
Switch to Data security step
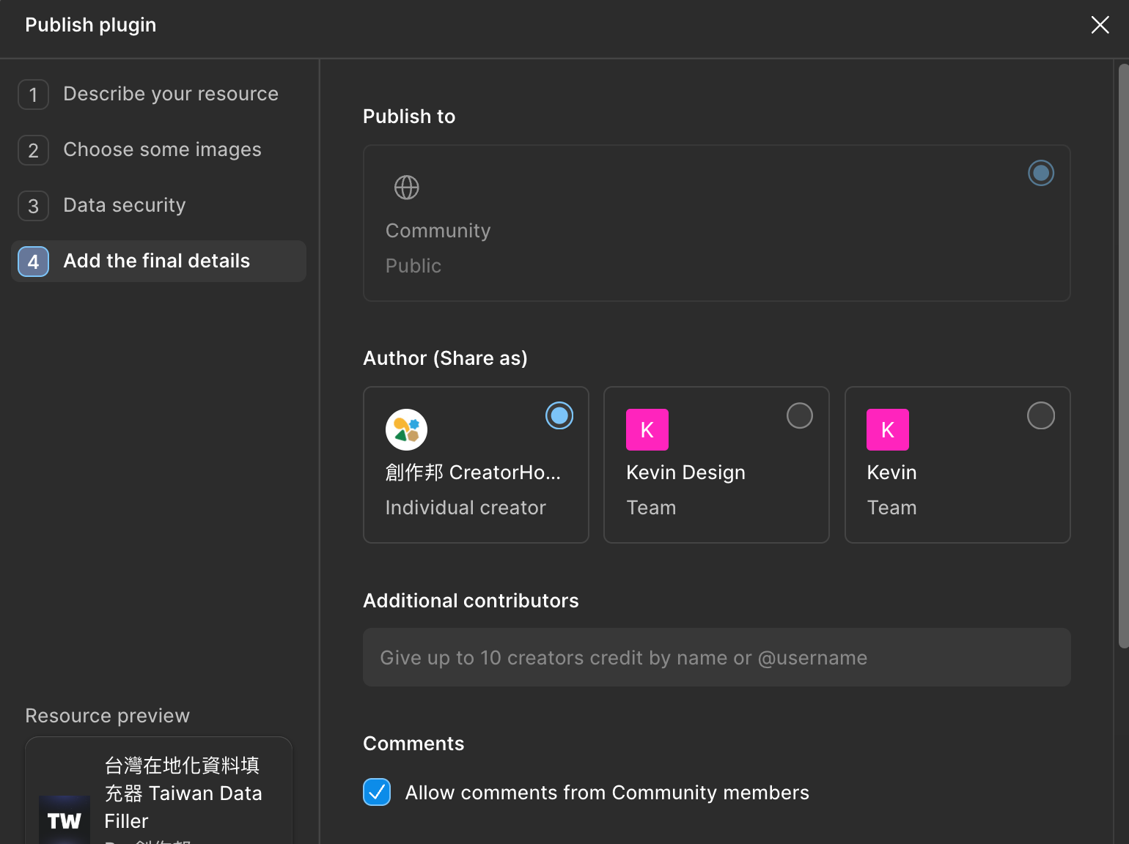click(x=124, y=206)
